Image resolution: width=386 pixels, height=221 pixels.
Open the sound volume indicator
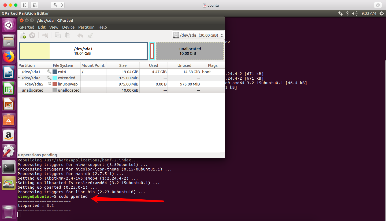(355, 13)
